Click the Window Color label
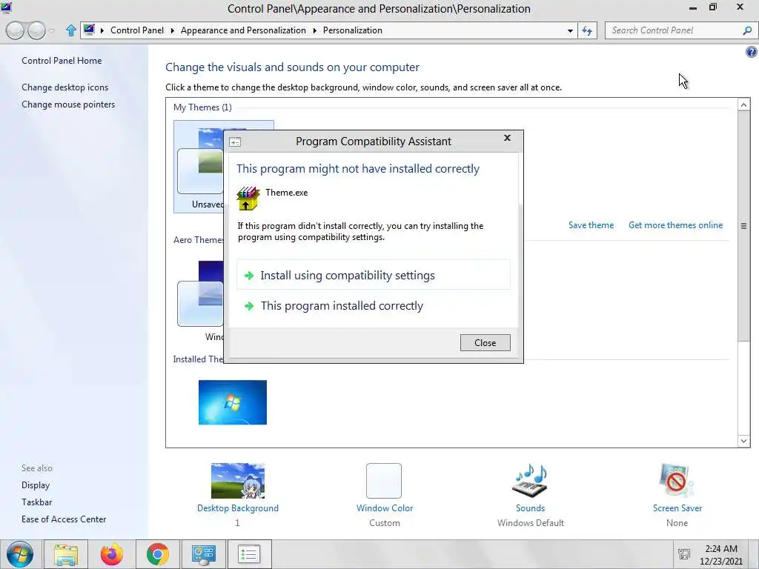 click(x=385, y=508)
